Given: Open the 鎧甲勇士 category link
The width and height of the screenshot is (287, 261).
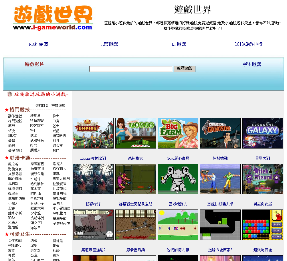Looking at the screenshot, I should point(37,116).
